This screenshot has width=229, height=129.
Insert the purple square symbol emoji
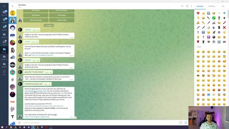coord(209,37)
